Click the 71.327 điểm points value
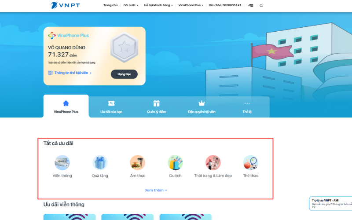 62,55
